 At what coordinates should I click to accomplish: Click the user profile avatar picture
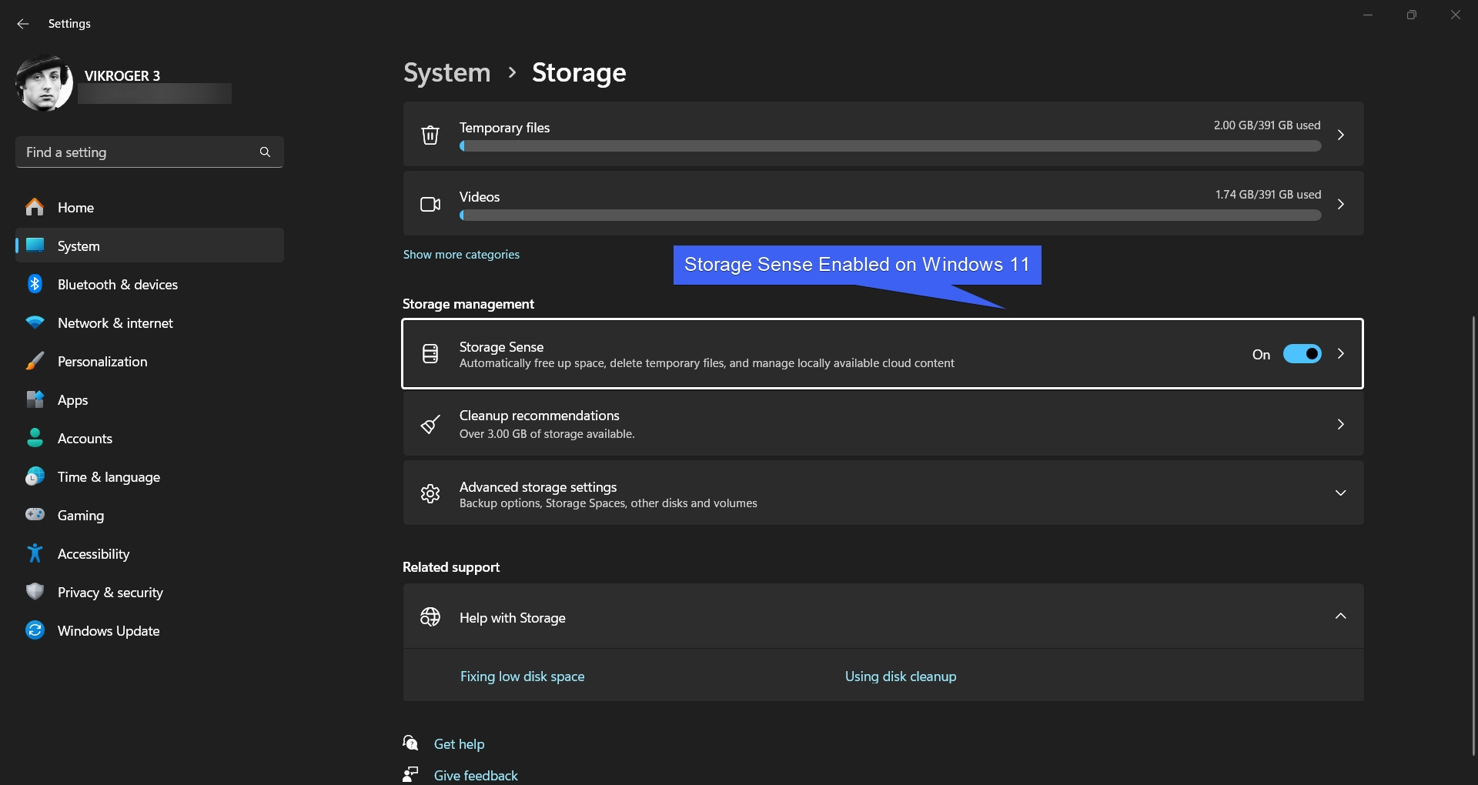click(x=44, y=83)
